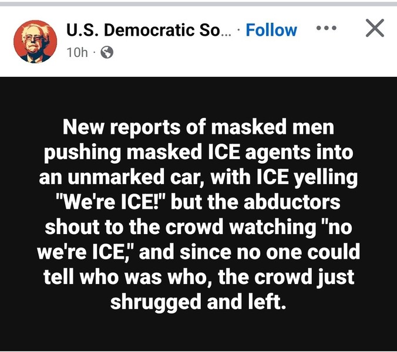Click the line "an unmarked car, with ICE yelling"

coord(198,177)
